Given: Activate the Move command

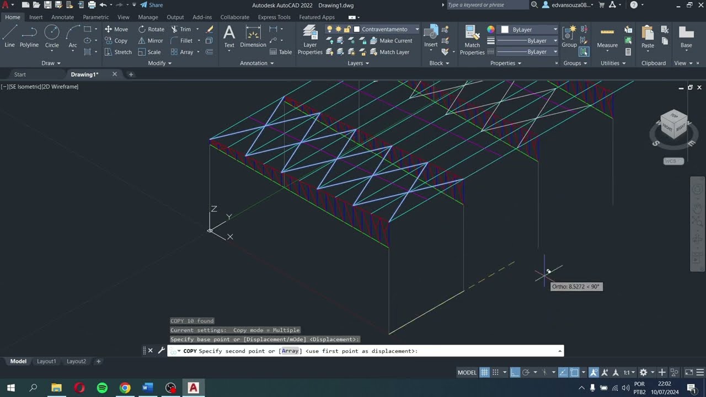Looking at the screenshot, I should (116, 29).
